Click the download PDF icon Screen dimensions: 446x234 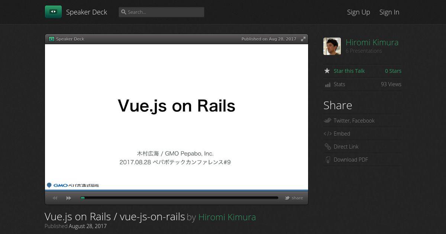click(x=327, y=160)
